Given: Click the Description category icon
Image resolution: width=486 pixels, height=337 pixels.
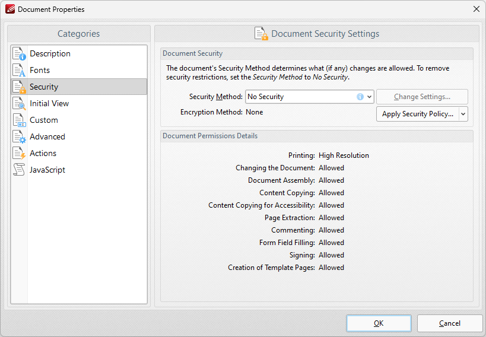Looking at the screenshot, I should click(19, 53).
